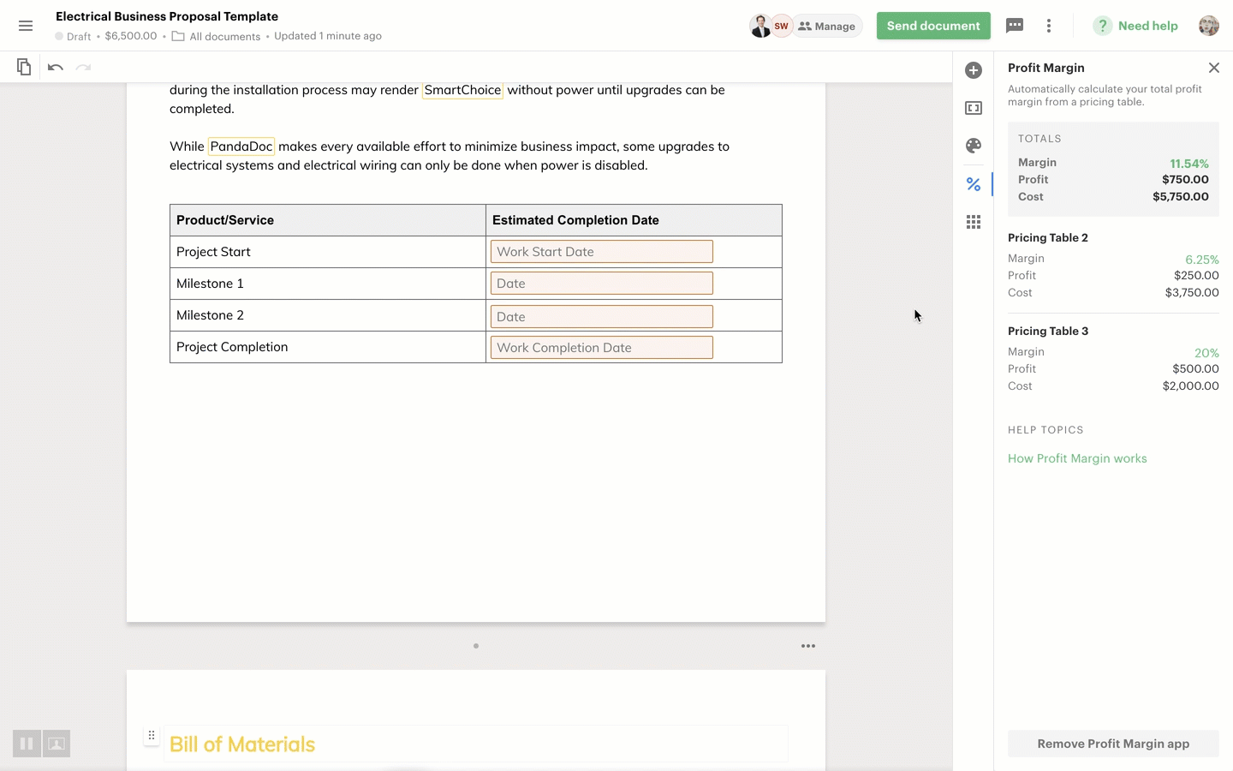Click the $3,750.00 cost value

click(x=1192, y=293)
